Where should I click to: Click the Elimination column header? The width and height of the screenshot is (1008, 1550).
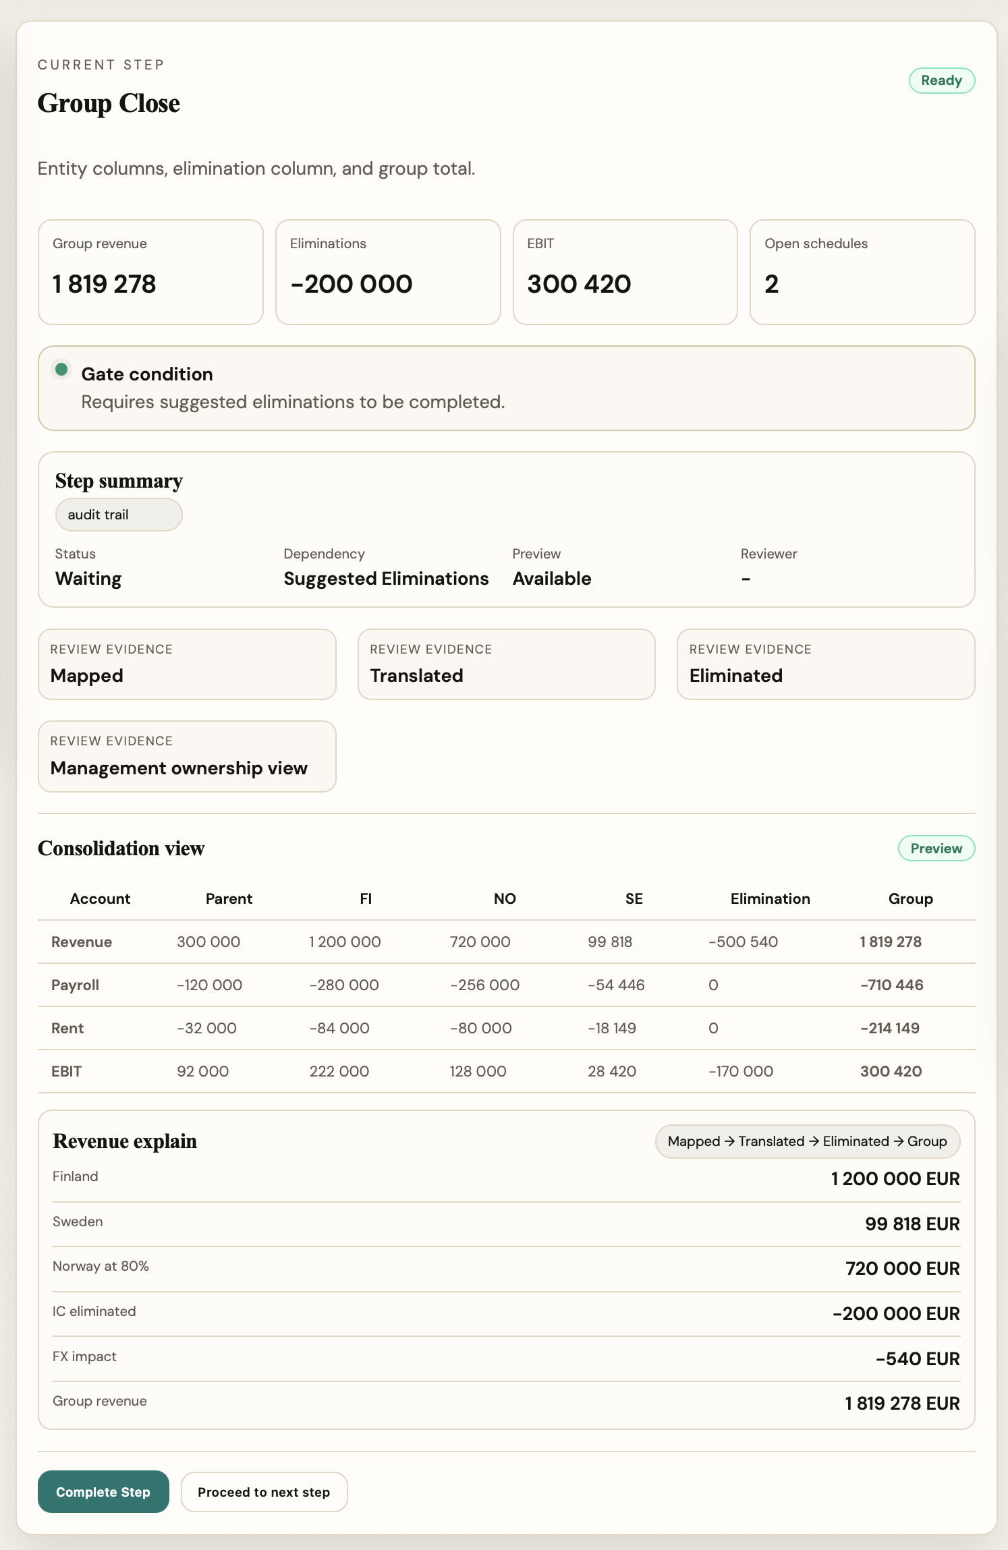point(770,898)
